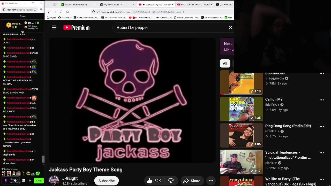Subscribe to J-9Eight channel
Screen dimensions: 331x186
click(x=107, y=181)
